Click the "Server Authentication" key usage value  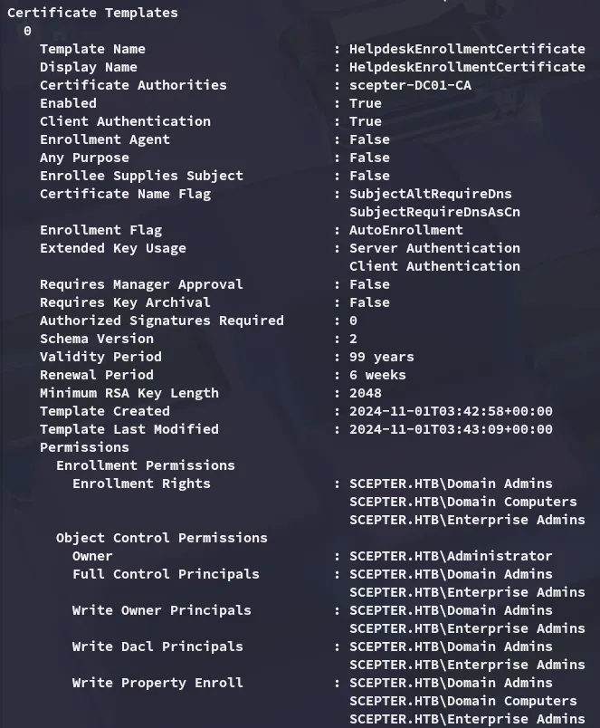(x=434, y=248)
